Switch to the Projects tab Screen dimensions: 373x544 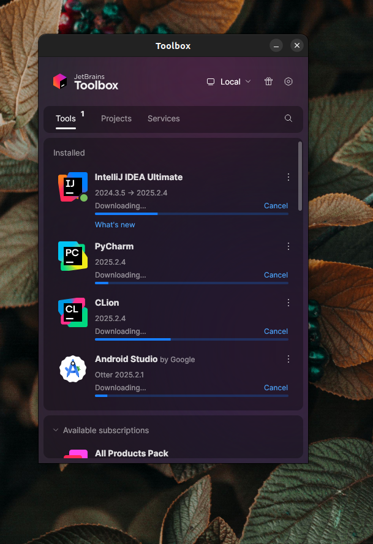tap(116, 119)
